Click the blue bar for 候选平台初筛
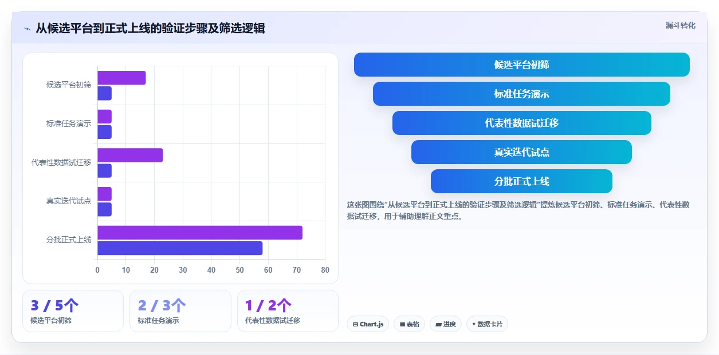 (x=104, y=93)
